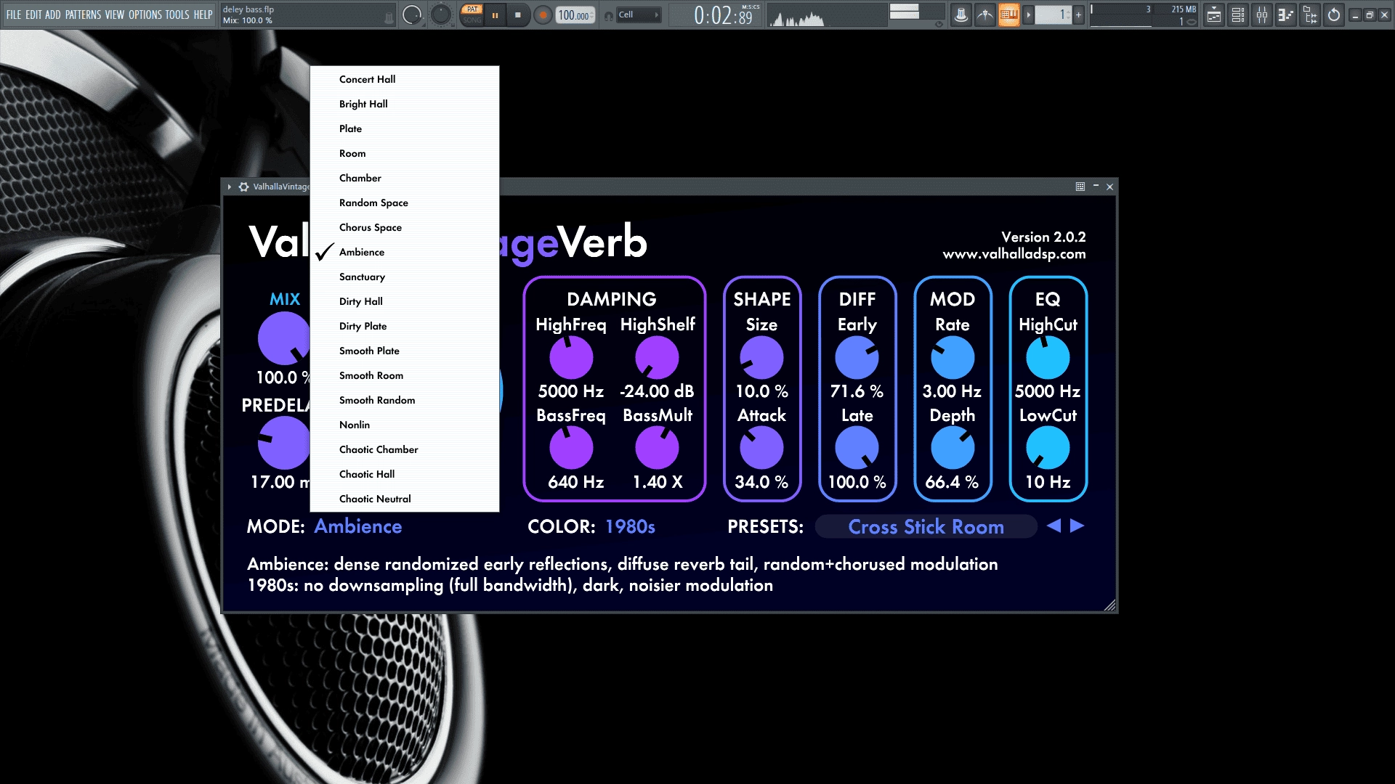Click the main volume knob in toolbar

(412, 15)
